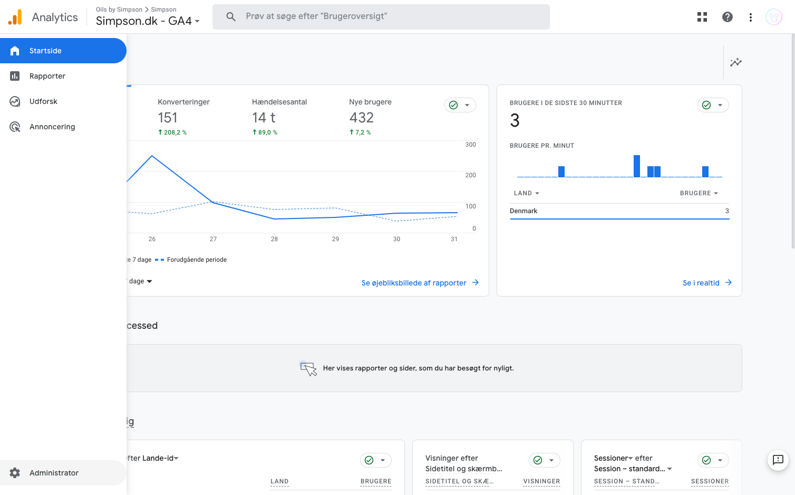Open Administrator settings in the sidebar

coord(63,473)
